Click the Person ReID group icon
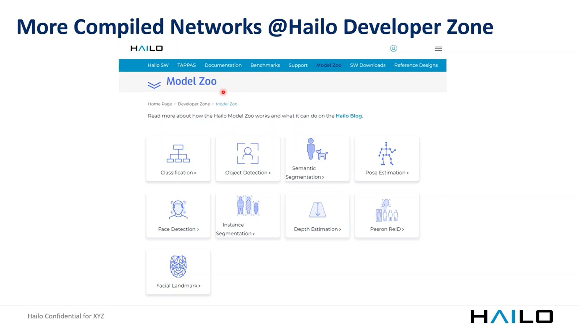Viewport: 580px width, 324px height. [x=387, y=210]
